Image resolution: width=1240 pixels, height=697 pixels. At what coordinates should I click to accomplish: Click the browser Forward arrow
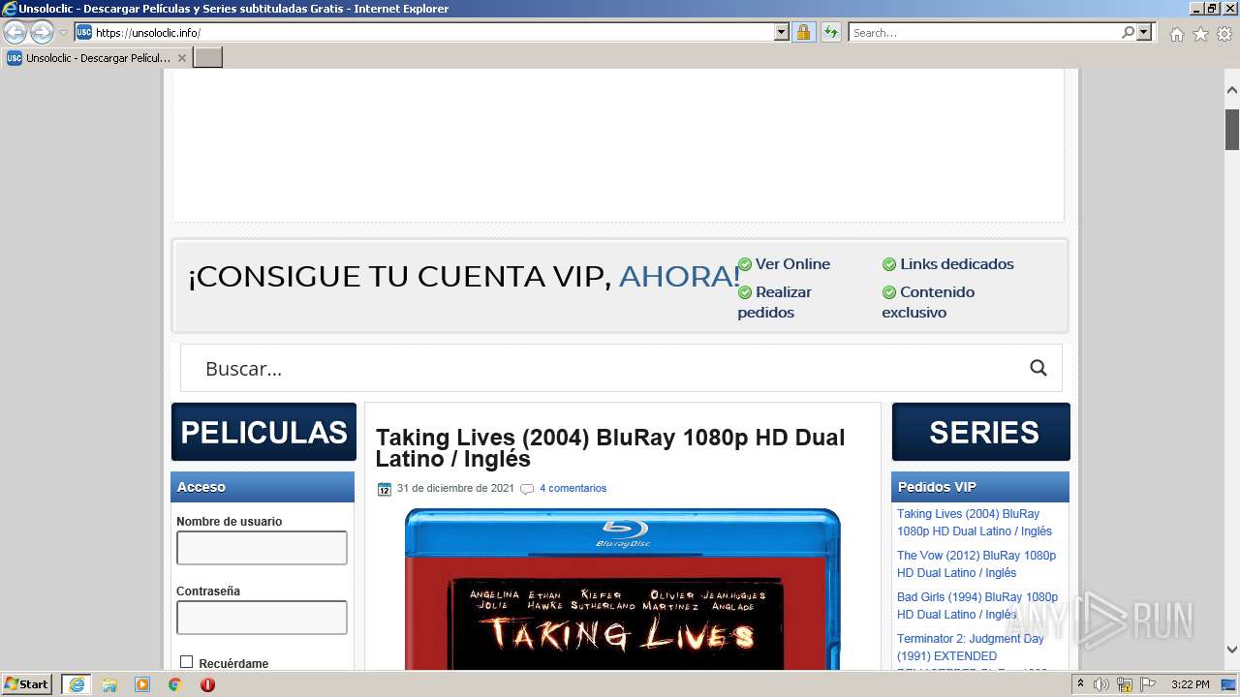[42, 33]
